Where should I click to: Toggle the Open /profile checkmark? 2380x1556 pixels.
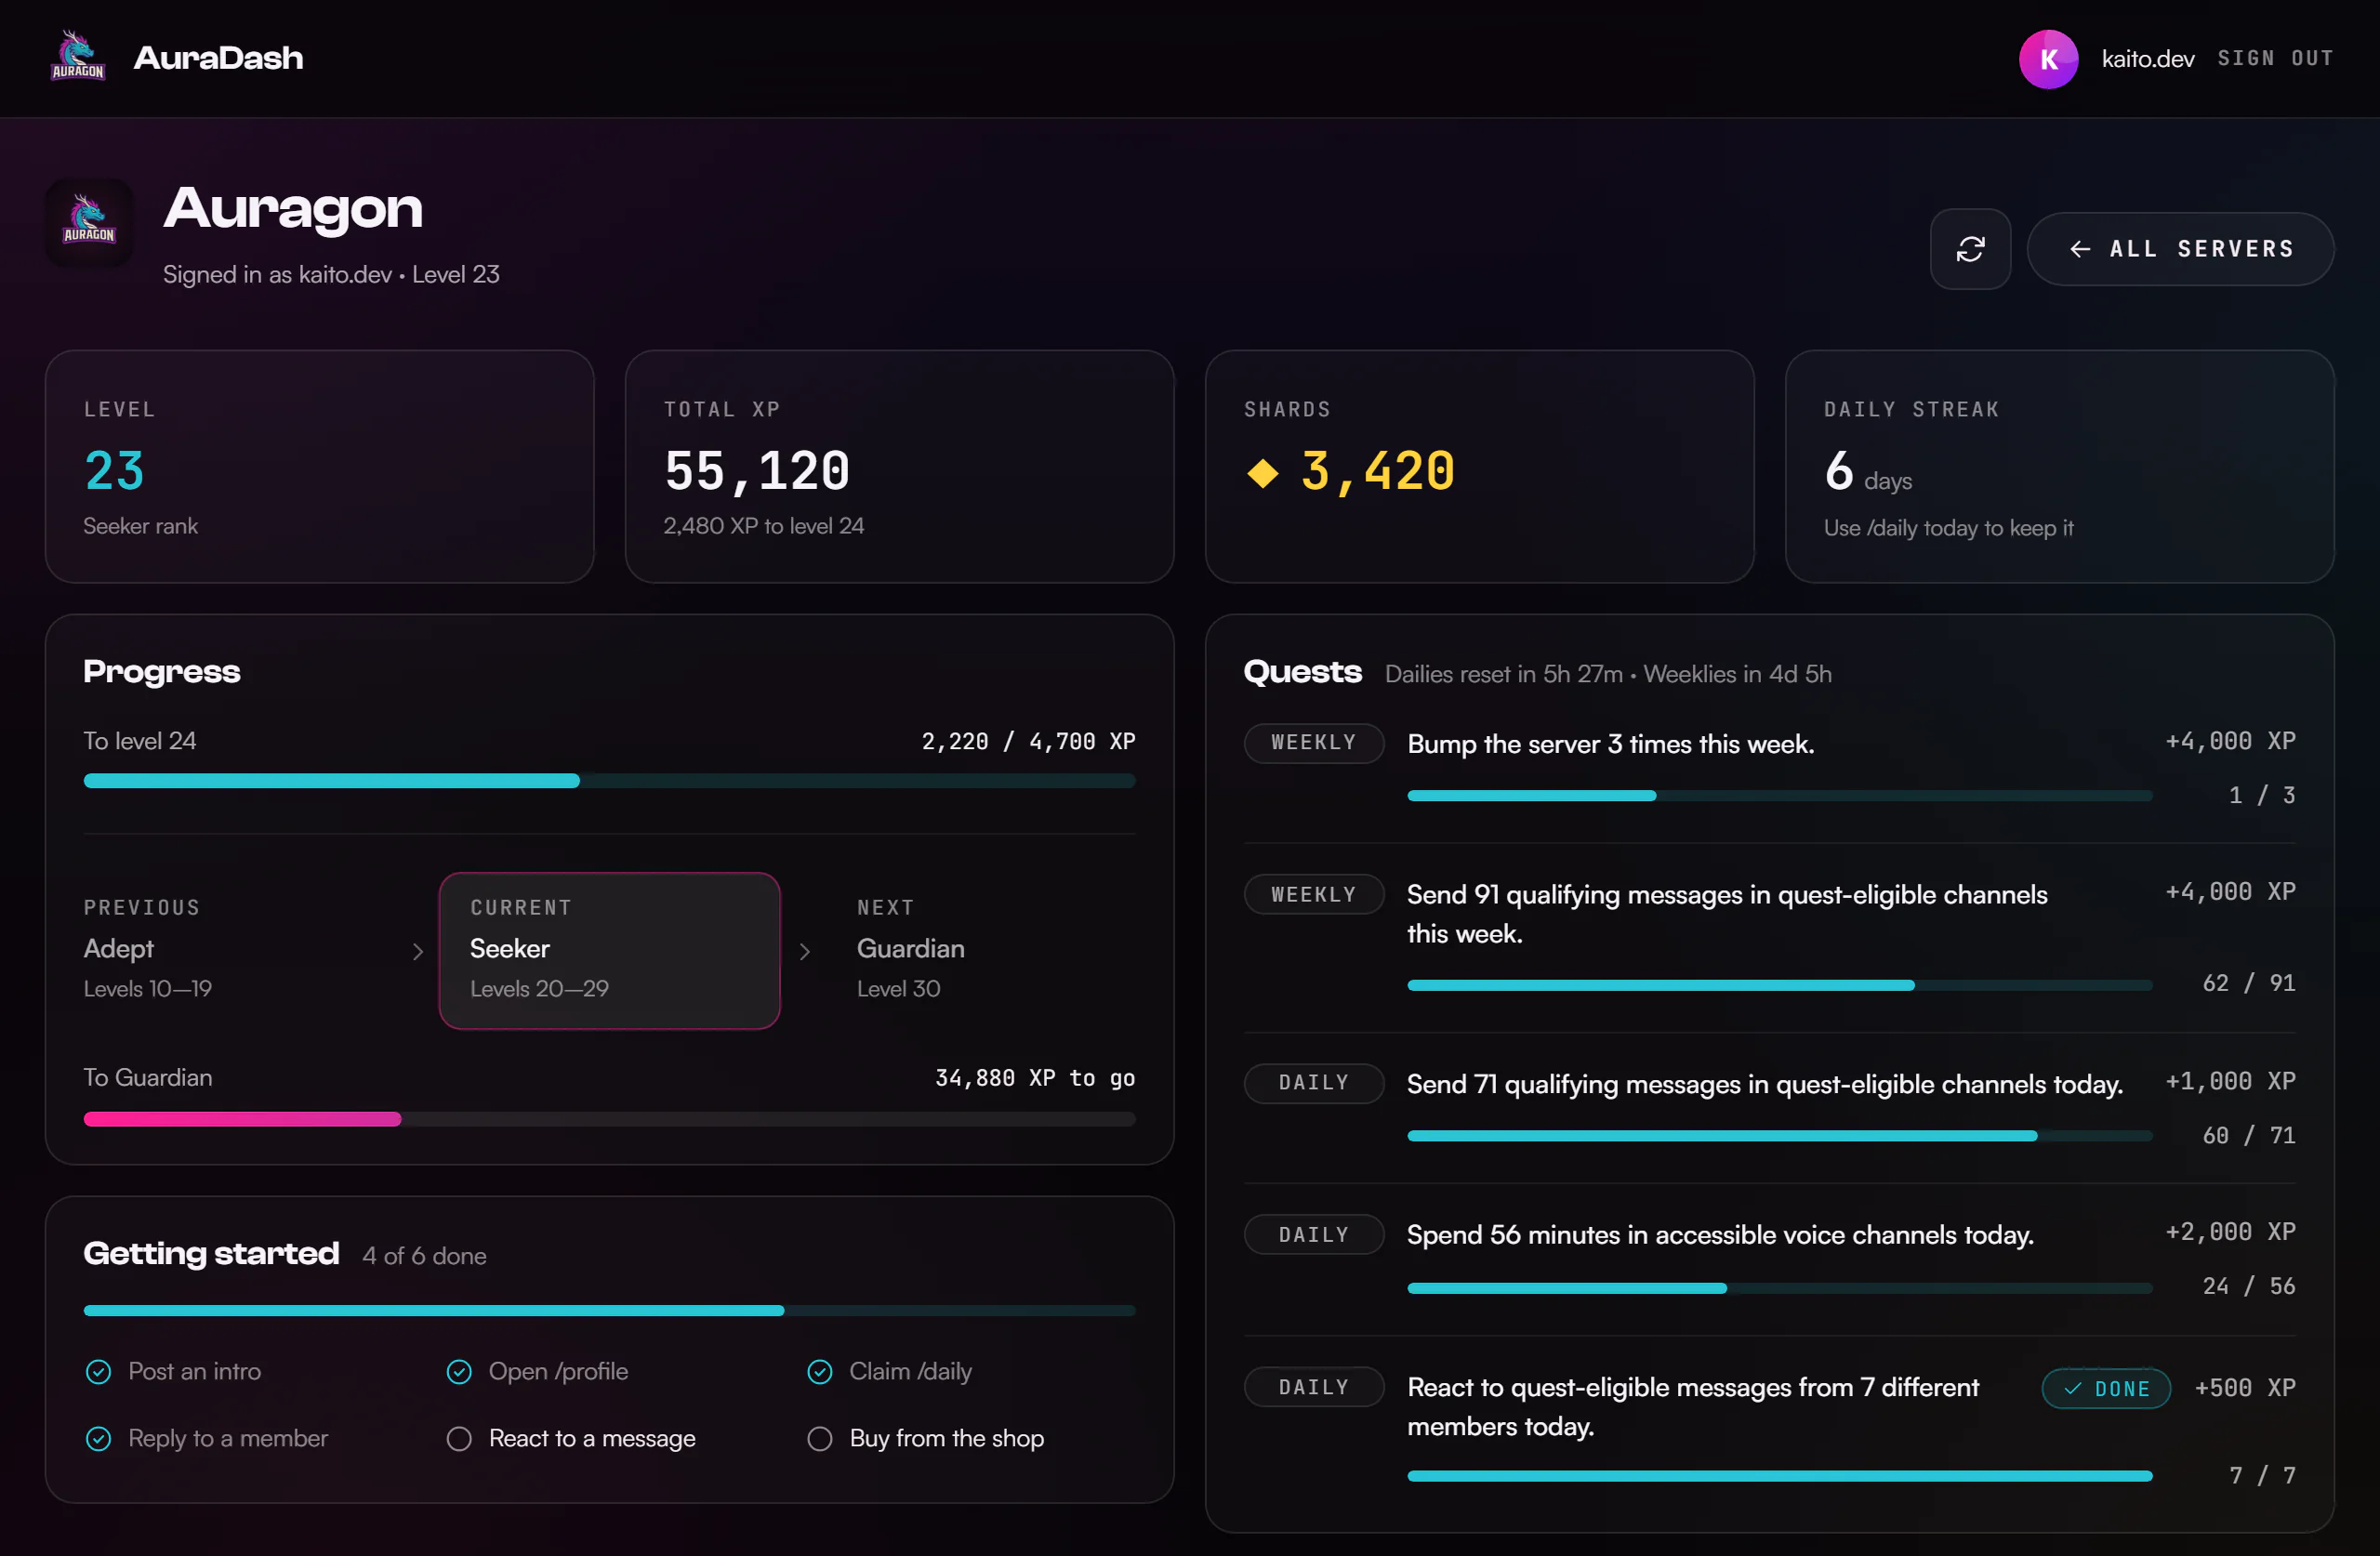[x=459, y=1371]
